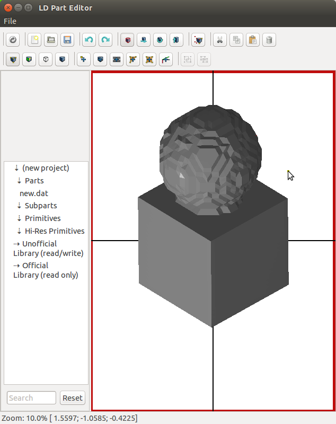Click the New file icon
The image size is (336, 424).
(x=34, y=40)
